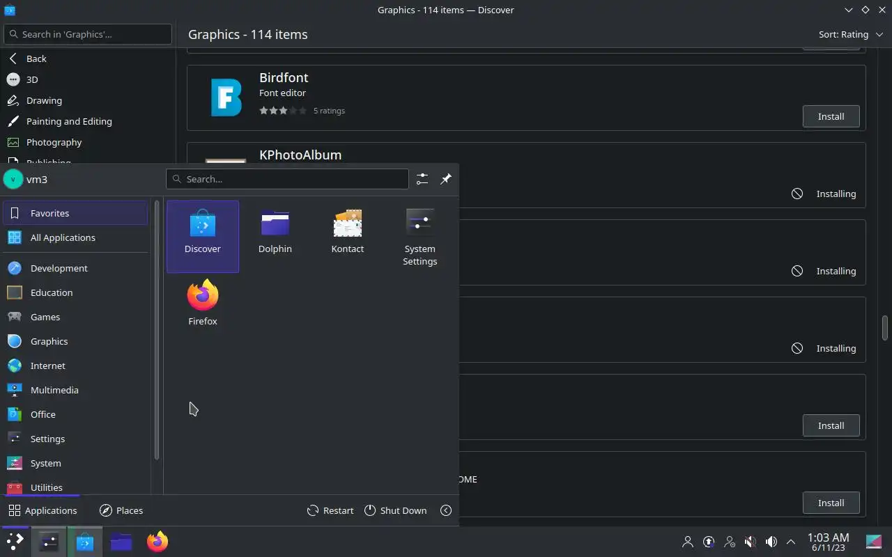Expand hidden system tray icons

tap(791, 542)
